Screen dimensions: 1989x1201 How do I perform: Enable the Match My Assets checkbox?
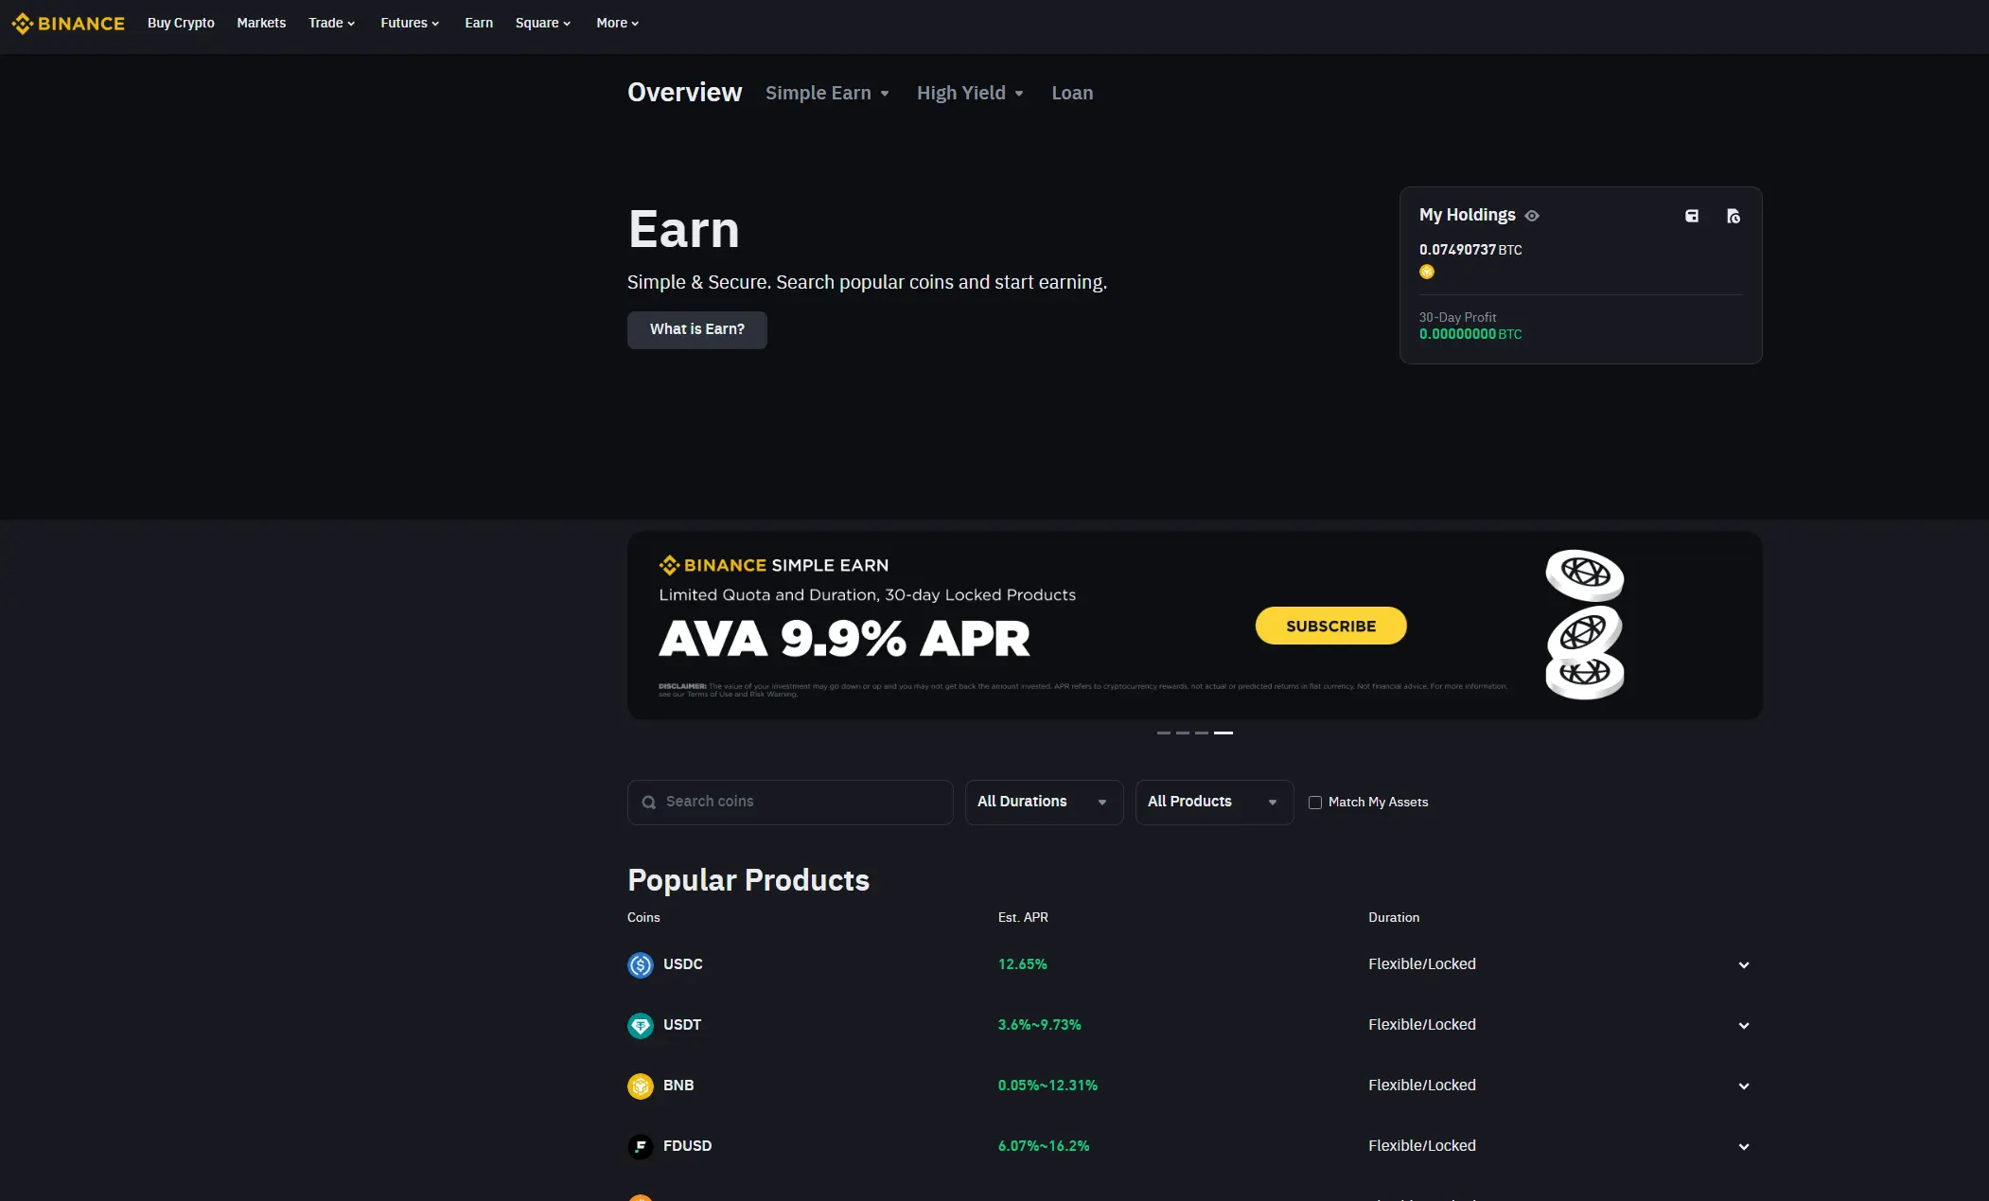click(1315, 803)
